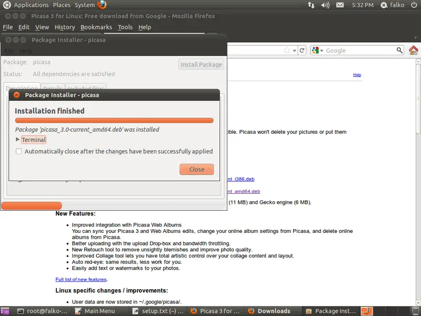The height and width of the screenshot is (316, 421).
Task: Switch to Package Inst... taskbar item
Action: tap(330, 311)
